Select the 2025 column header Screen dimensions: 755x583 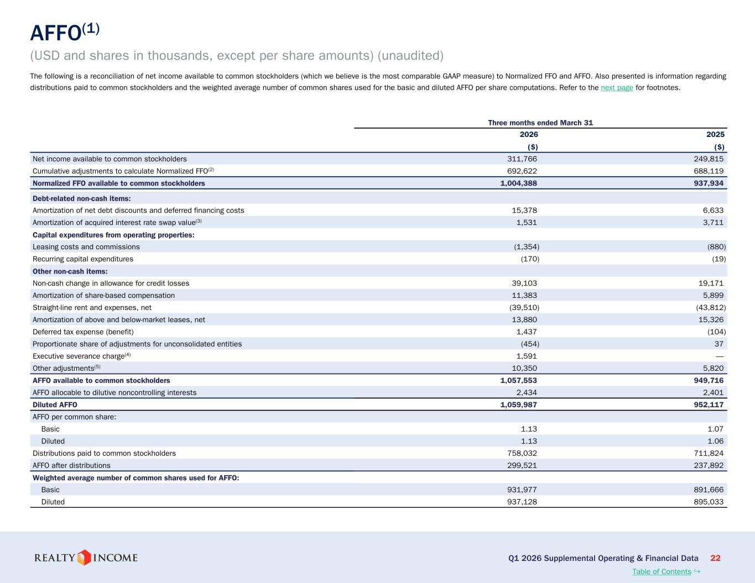(x=716, y=134)
